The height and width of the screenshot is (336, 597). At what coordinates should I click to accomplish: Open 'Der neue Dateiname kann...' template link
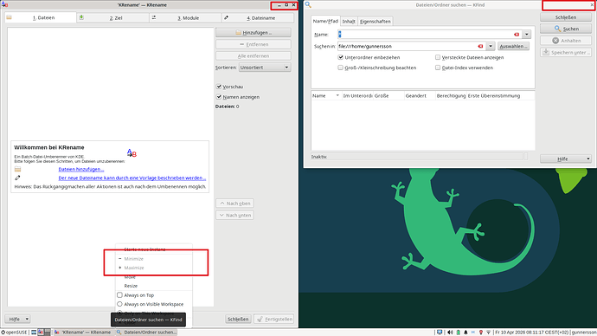pyautogui.click(x=132, y=178)
